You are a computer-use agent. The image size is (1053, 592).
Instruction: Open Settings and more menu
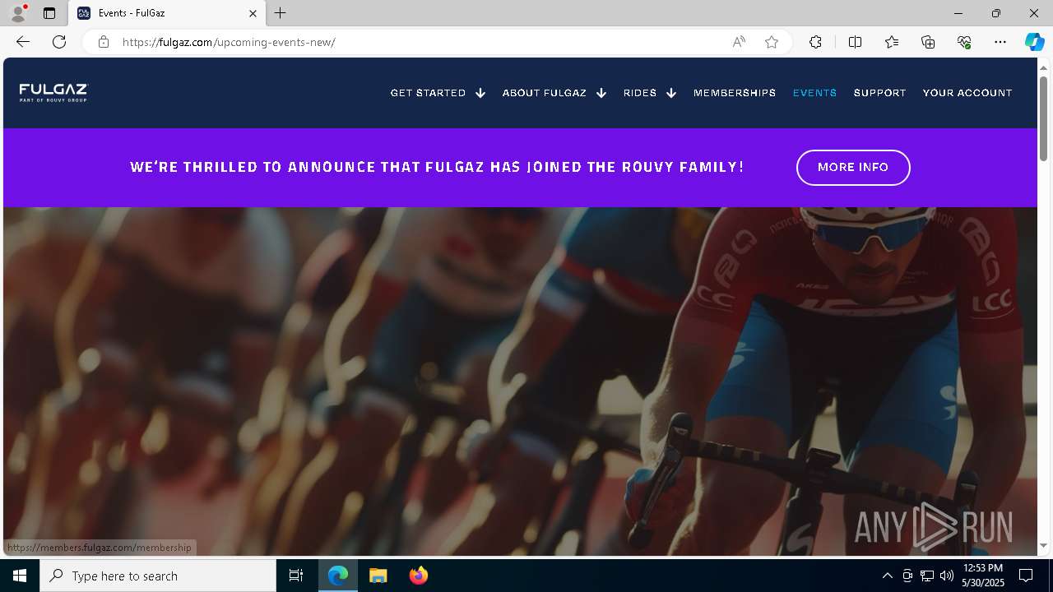click(1000, 42)
